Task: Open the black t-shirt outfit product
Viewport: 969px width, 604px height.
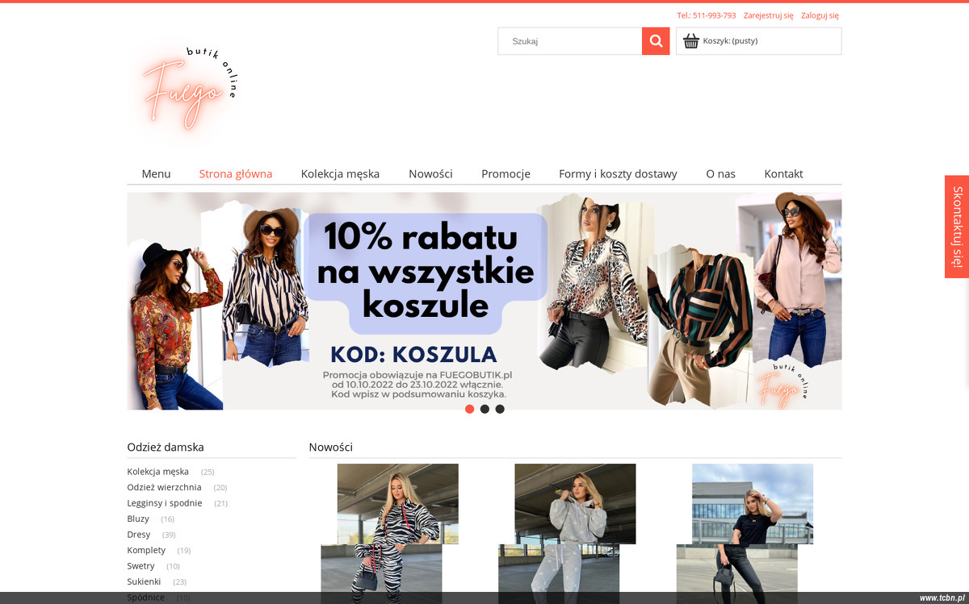Action: [745, 532]
